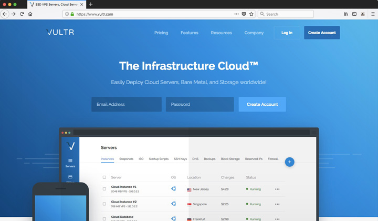
Task: Click the Vultr V logo in dashboard sidebar
Action: tap(70, 146)
